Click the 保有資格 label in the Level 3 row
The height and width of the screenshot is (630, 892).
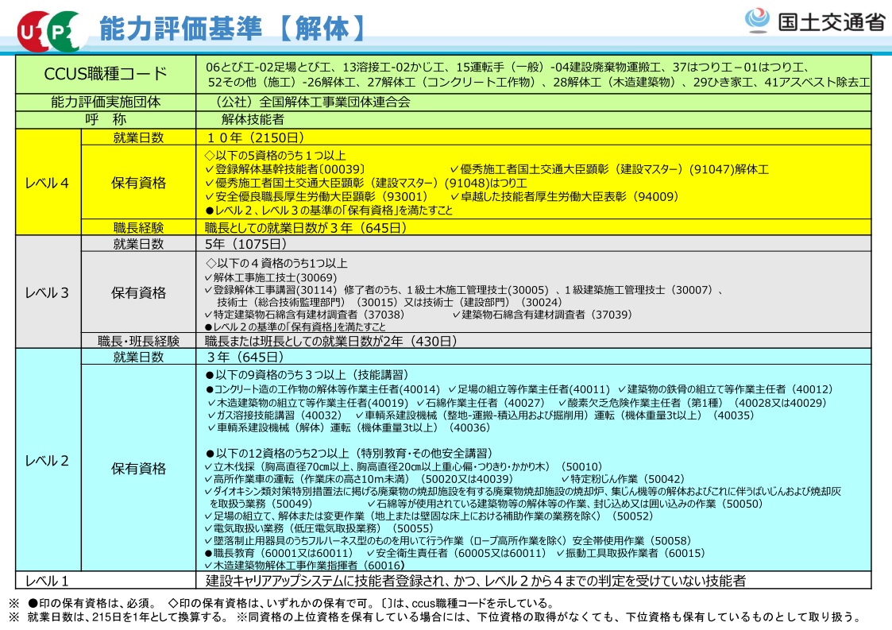tap(139, 292)
